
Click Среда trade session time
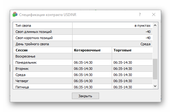pos(123,75)
